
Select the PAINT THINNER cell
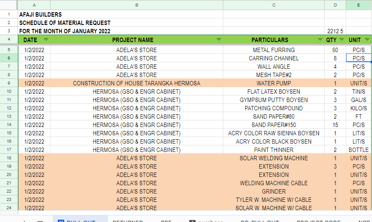click(x=274, y=150)
